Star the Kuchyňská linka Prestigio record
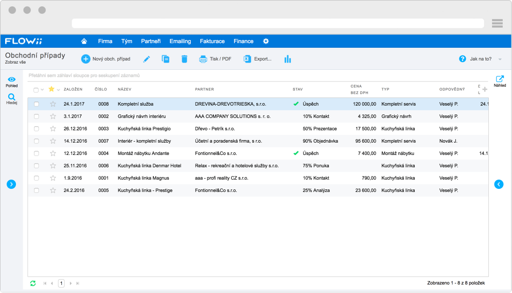The image size is (512, 293). (x=53, y=129)
